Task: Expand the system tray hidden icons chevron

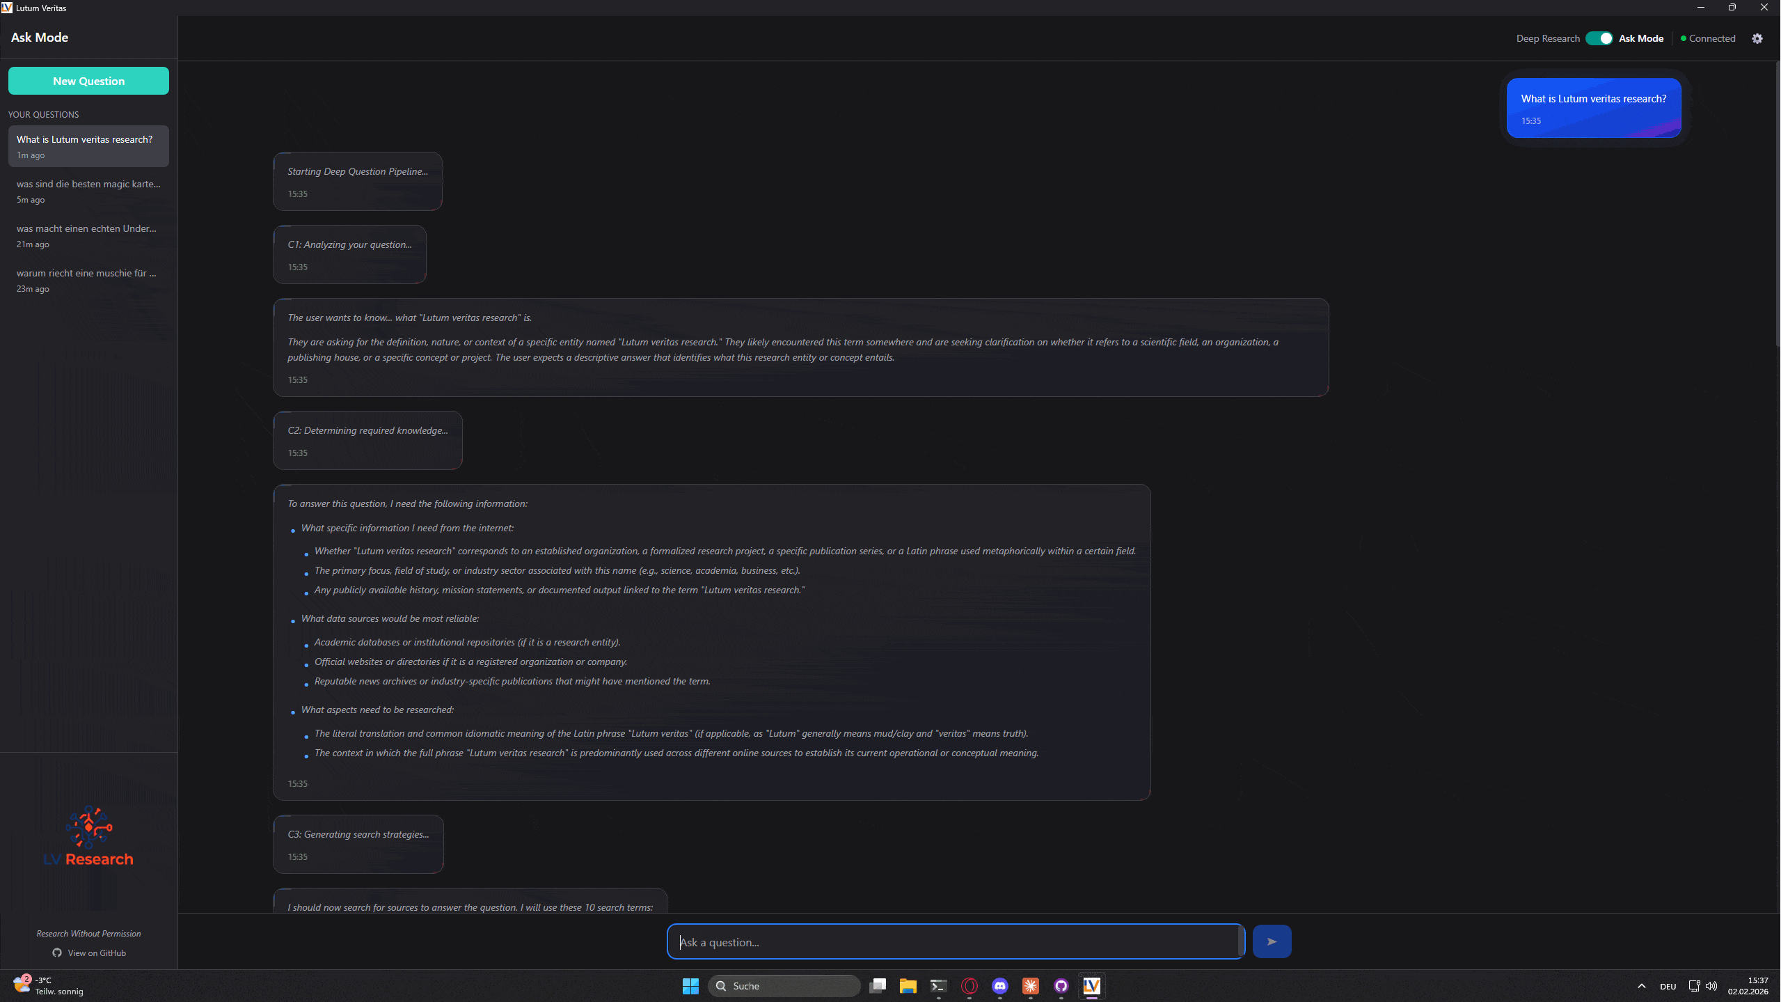Action: coord(1641,985)
